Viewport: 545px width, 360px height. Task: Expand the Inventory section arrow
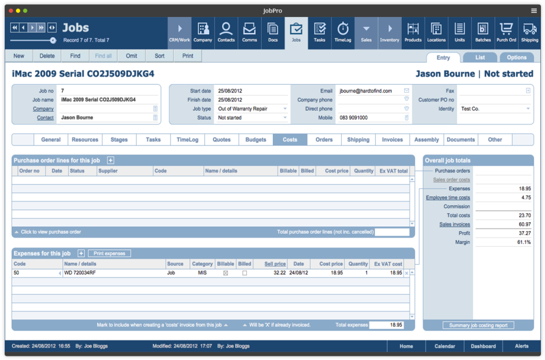[x=389, y=32]
